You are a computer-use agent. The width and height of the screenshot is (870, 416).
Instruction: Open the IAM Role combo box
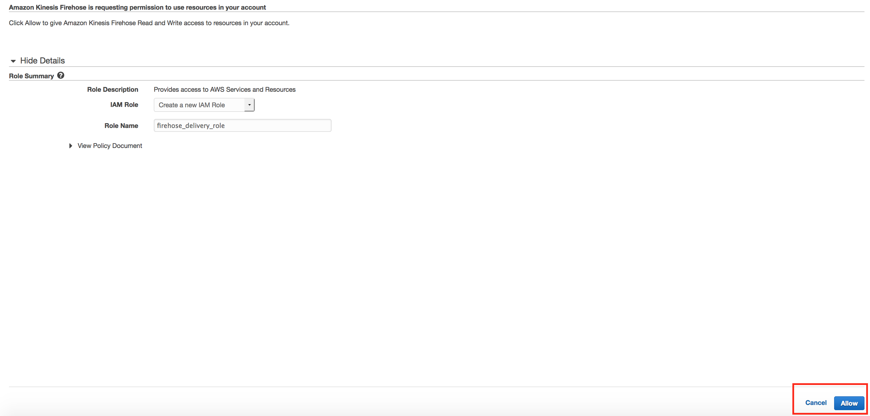tap(200, 105)
